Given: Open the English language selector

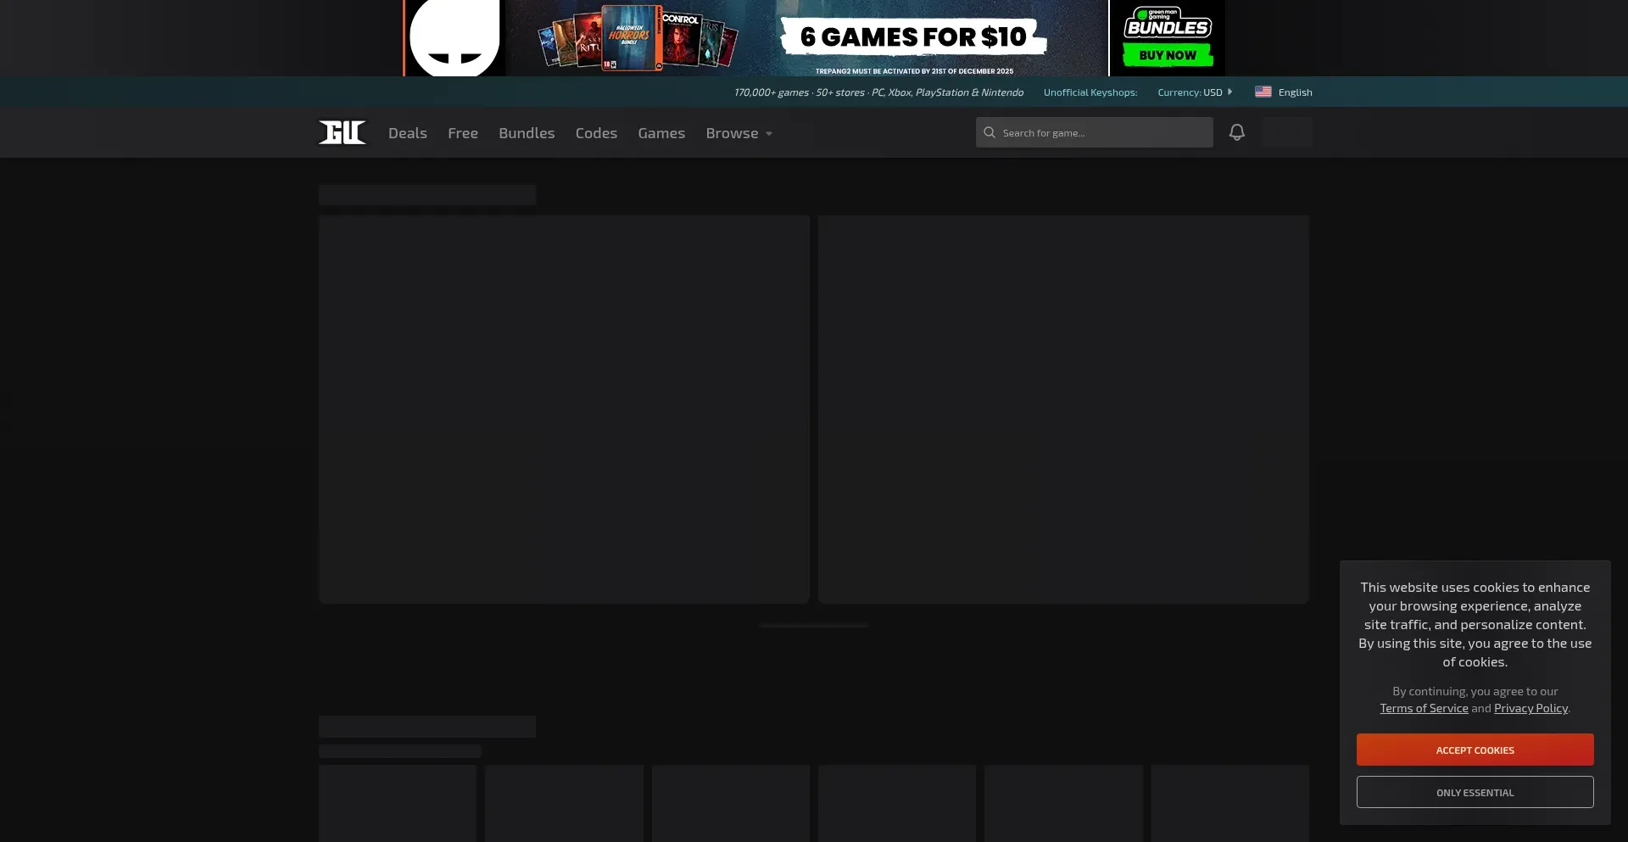Looking at the screenshot, I should (x=1295, y=92).
